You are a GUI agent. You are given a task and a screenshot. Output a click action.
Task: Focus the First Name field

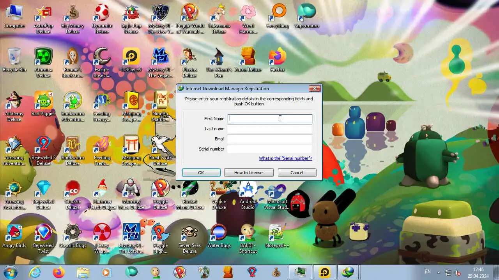(270, 119)
